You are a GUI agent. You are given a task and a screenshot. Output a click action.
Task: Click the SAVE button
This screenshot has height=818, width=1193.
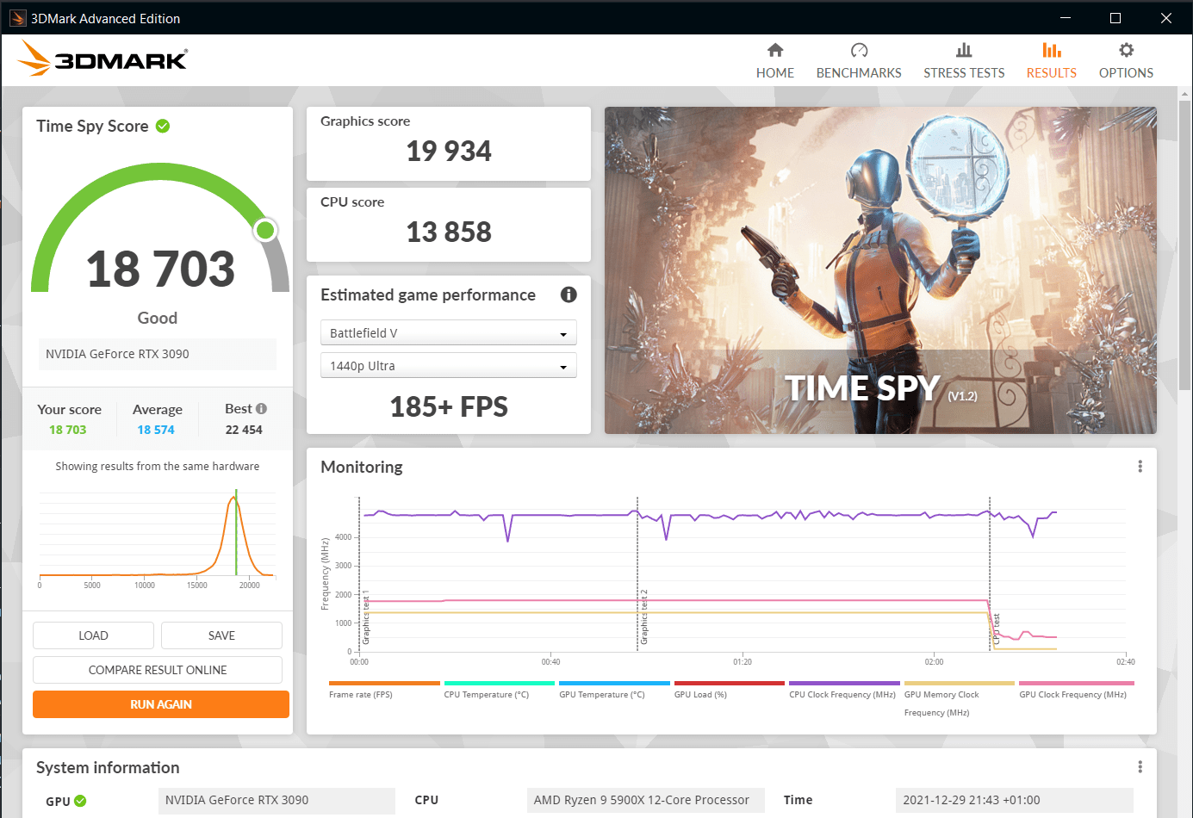pyautogui.click(x=221, y=635)
